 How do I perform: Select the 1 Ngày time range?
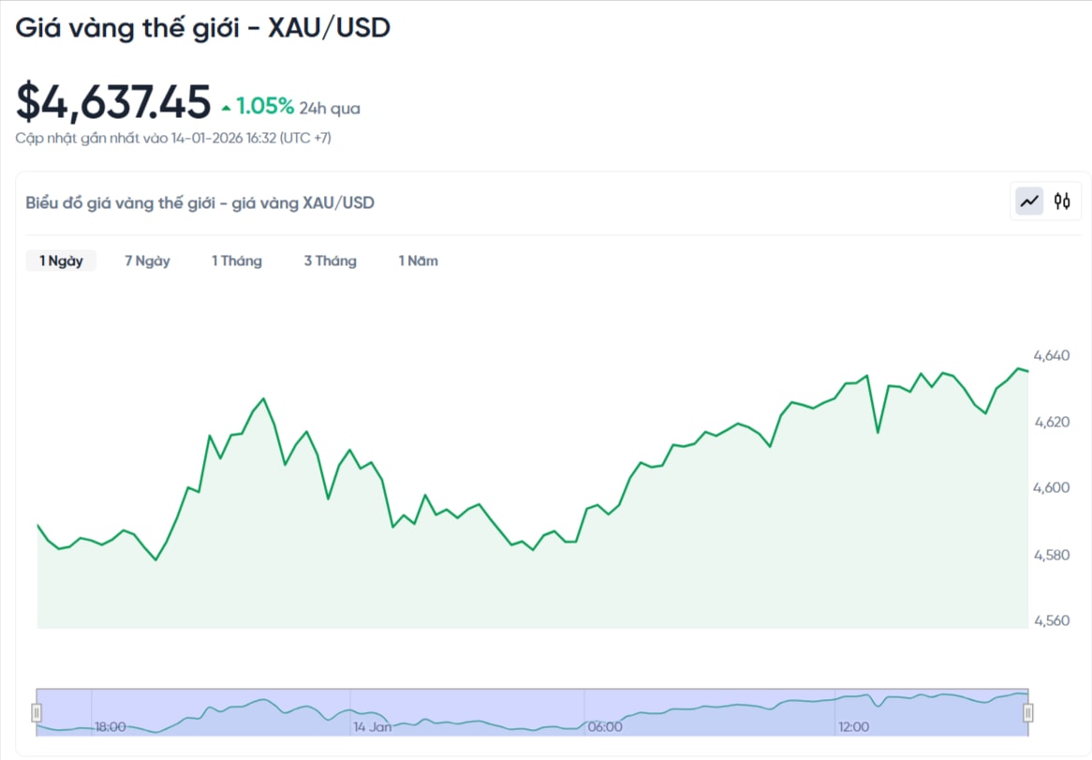point(61,261)
